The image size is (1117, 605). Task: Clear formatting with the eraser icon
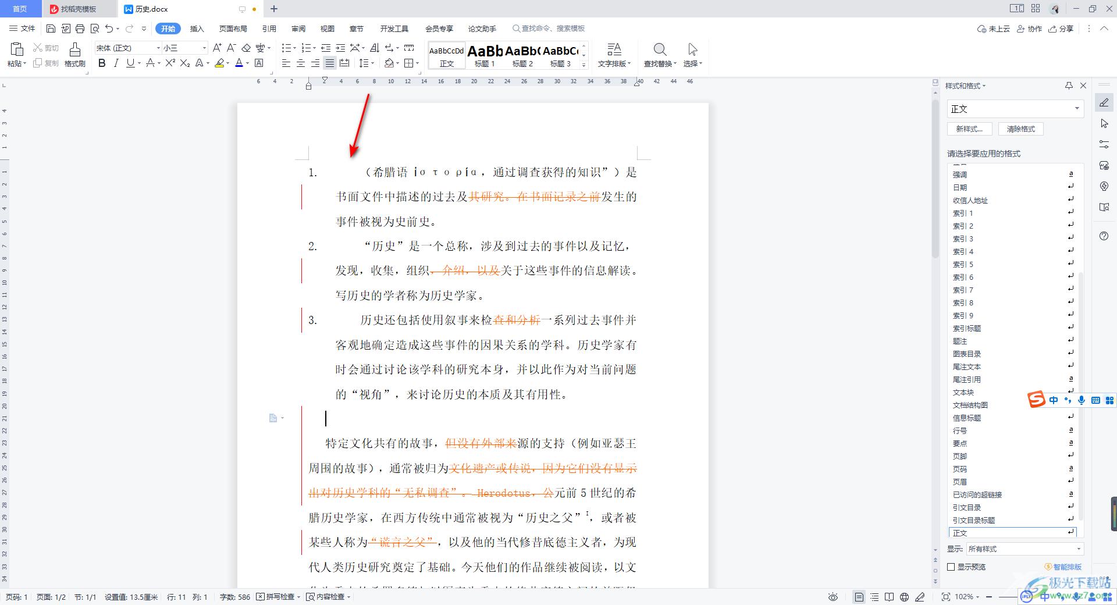(x=246, y=48)
